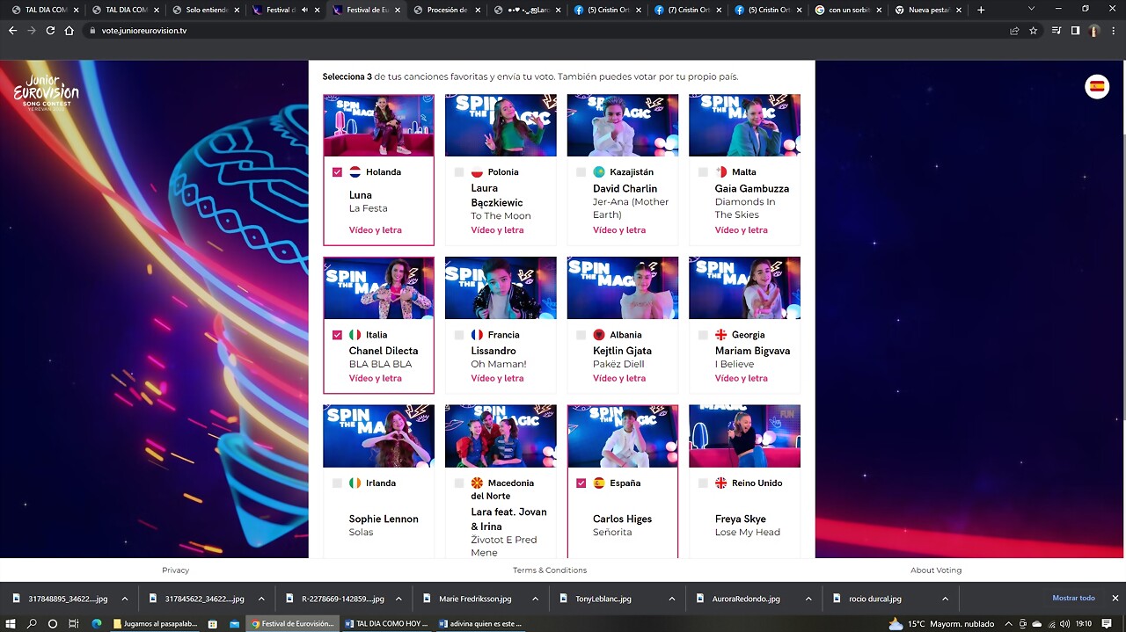
Task: Switch to the Solo entiende tab
Action: pos(205,10)
